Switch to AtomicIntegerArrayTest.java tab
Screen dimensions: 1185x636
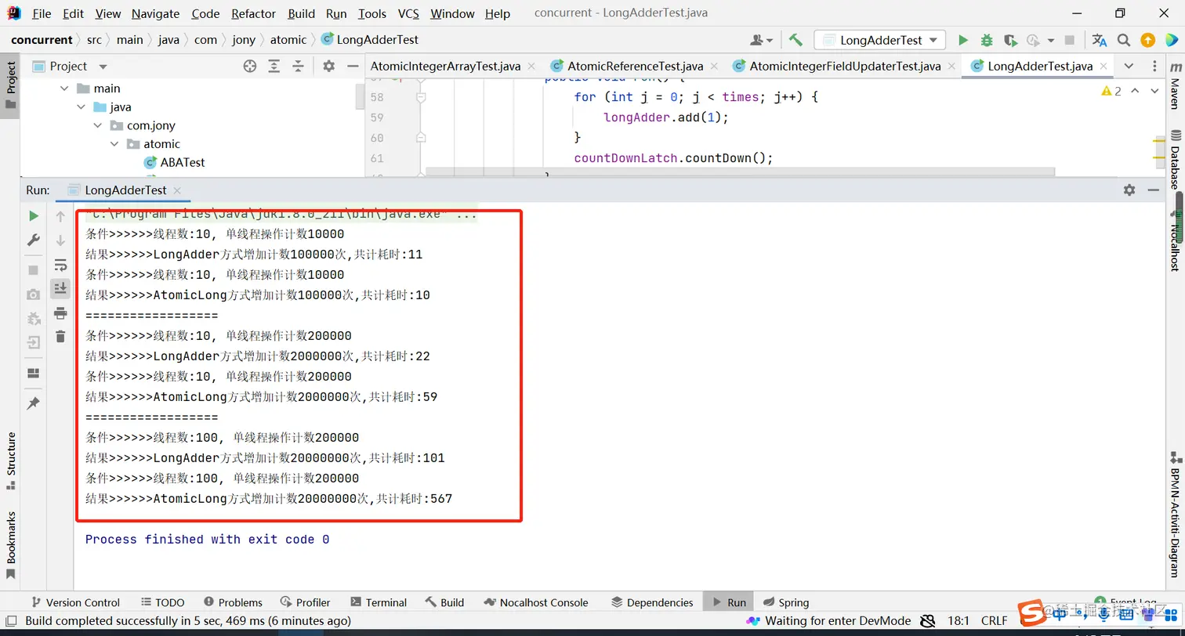[445, 67]
